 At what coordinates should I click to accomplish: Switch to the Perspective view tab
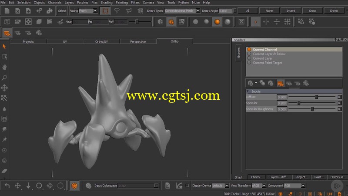point(138,41)
